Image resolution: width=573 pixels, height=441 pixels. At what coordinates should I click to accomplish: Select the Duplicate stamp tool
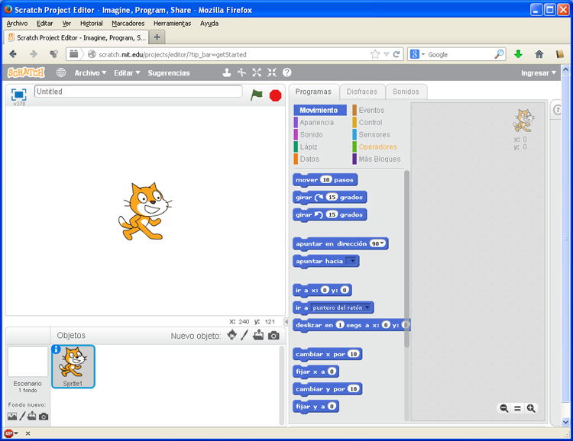[x=227, y=72]
